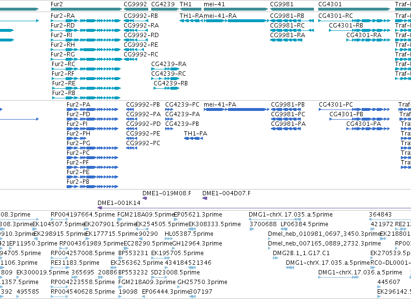The width and height of the screenshot is (411, 299).
Task: Select transcript CG9992-RB label
Action: (141, 16)
